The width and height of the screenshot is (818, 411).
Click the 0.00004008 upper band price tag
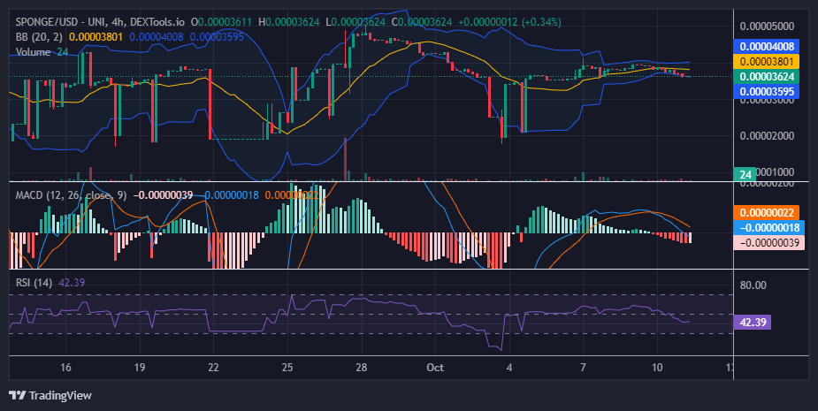[x=767, y=47]
